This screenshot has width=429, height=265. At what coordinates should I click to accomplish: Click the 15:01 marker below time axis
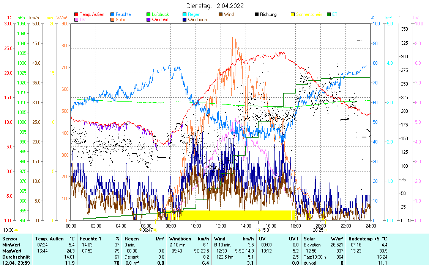(265, 230)
